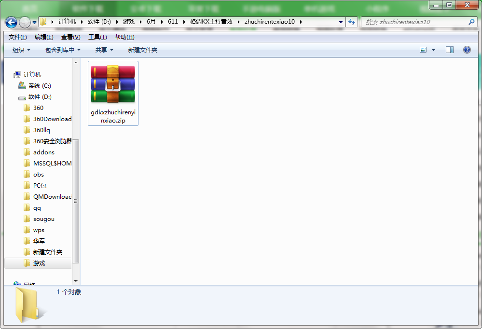Expand arrow after 软件 (D:) breadcrumb
The width and height of the screenshot is (482, 329).
pyautogui.click(x=117, y=22)
